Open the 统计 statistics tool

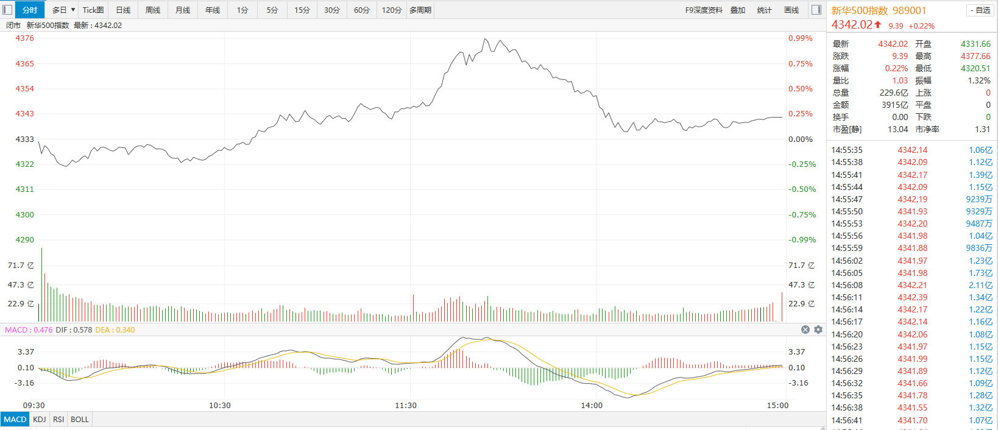tap(765, 10)
